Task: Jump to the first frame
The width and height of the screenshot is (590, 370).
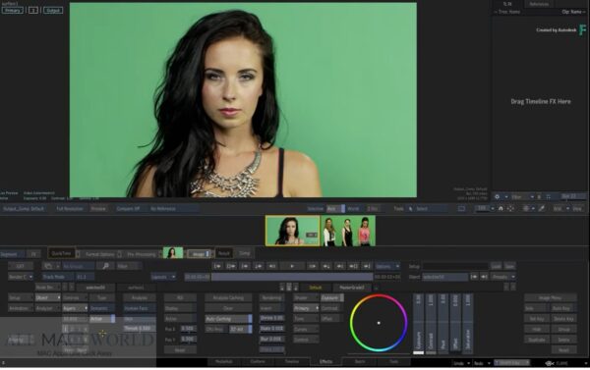Action: tap(217, 266)
